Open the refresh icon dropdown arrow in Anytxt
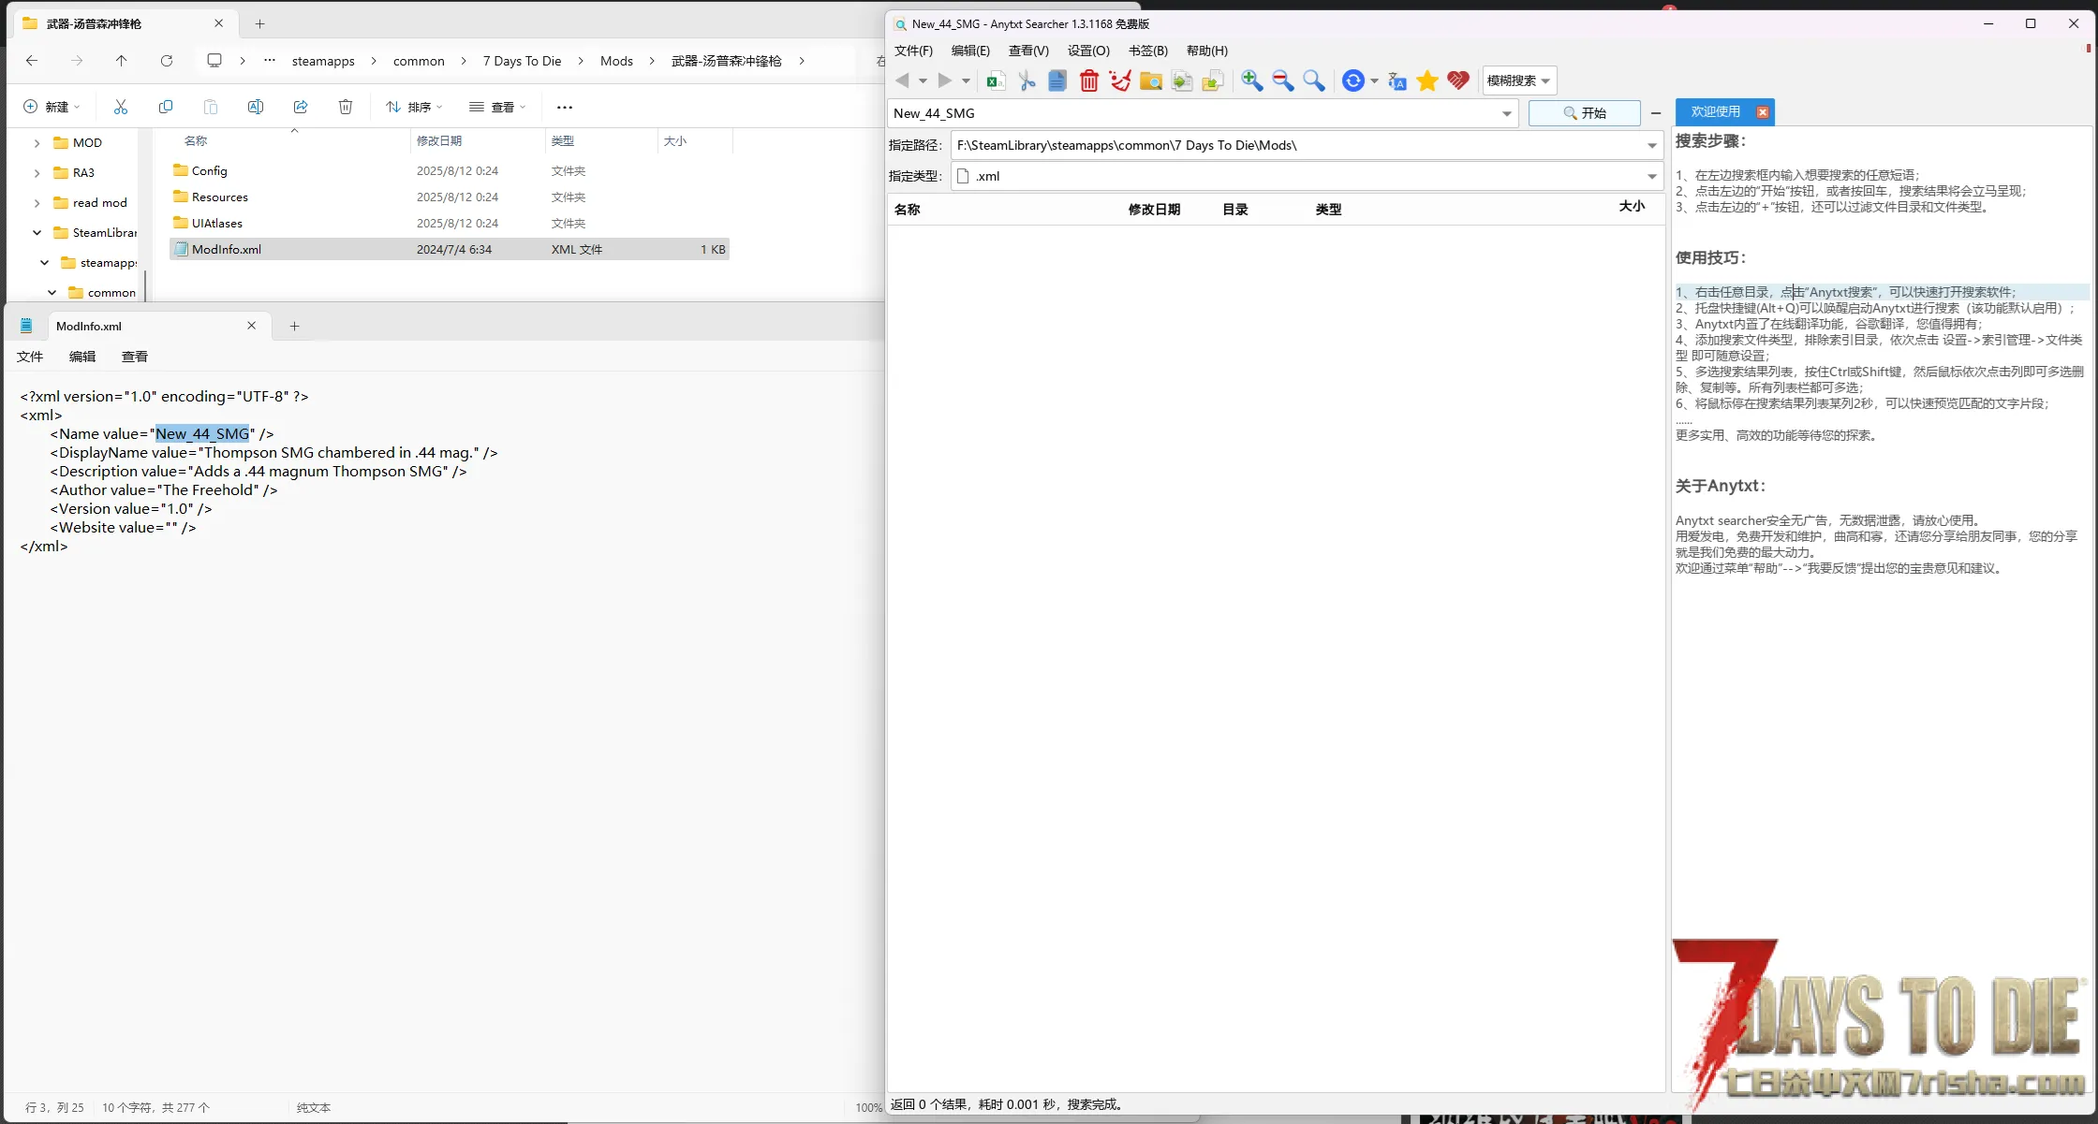This screenshot has height=1124, width=2098. [1374, 81]
